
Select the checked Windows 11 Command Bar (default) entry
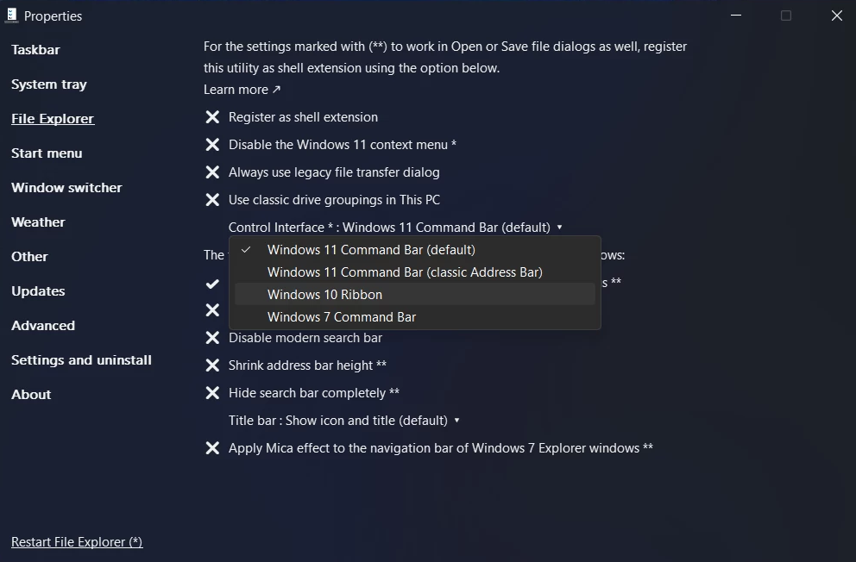(x=371, y=249)
